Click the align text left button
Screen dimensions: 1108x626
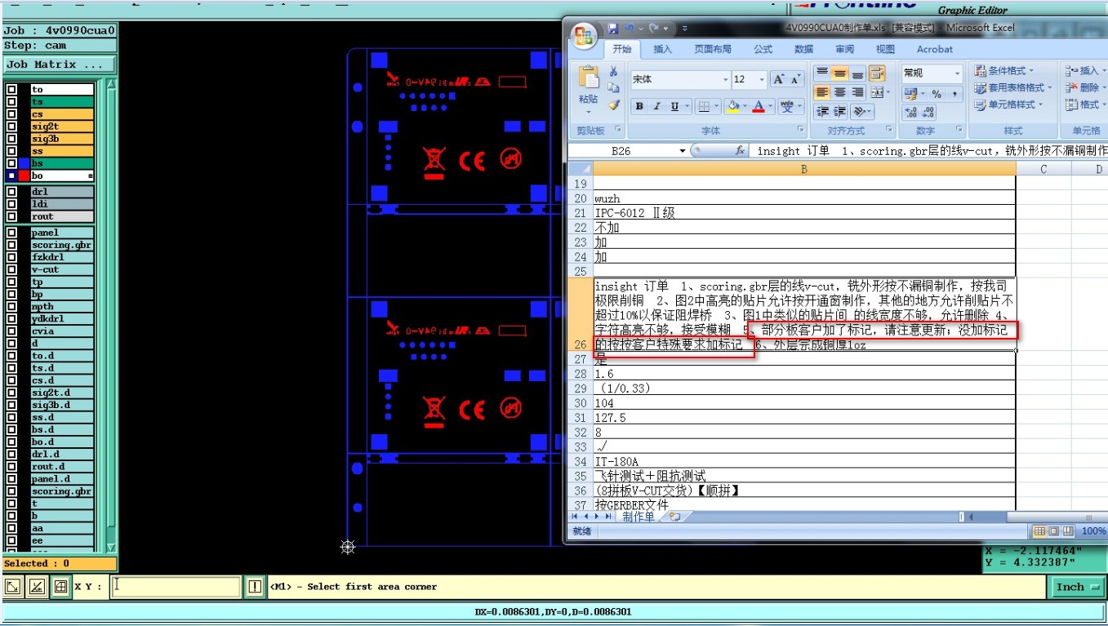tap(822, 92)
